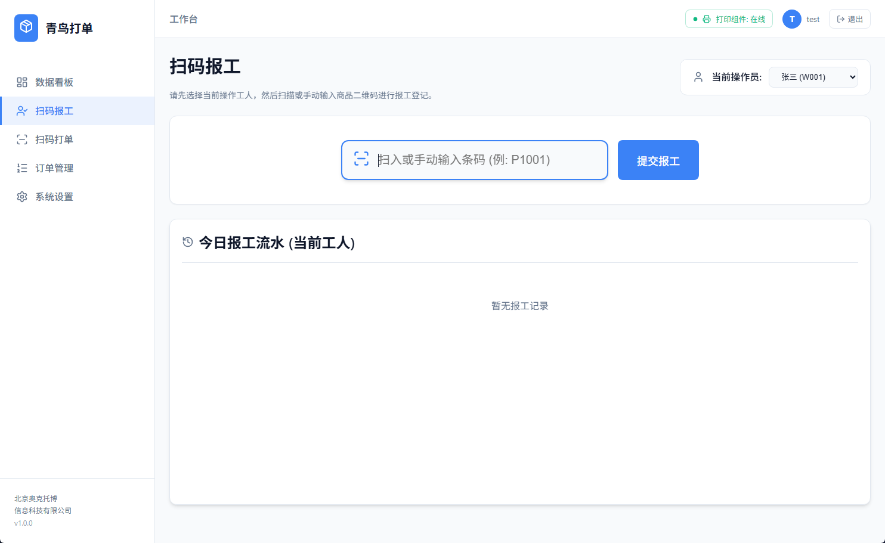Click the 系统设置 gear icon
885x543 pixels.
click(x=22, y=197)
